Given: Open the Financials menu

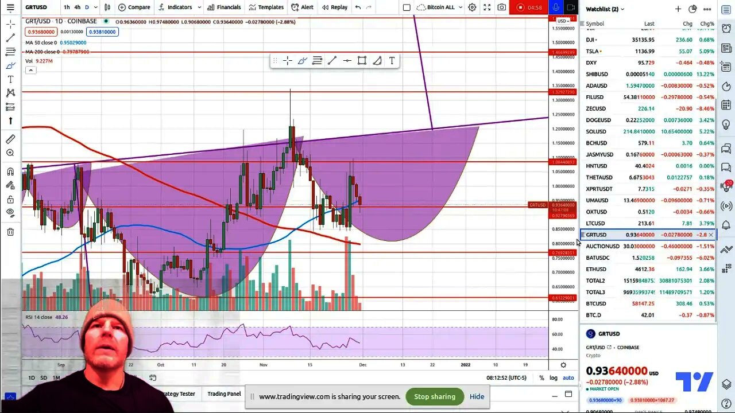Looking at the screenshot, I should pos(224,7).
